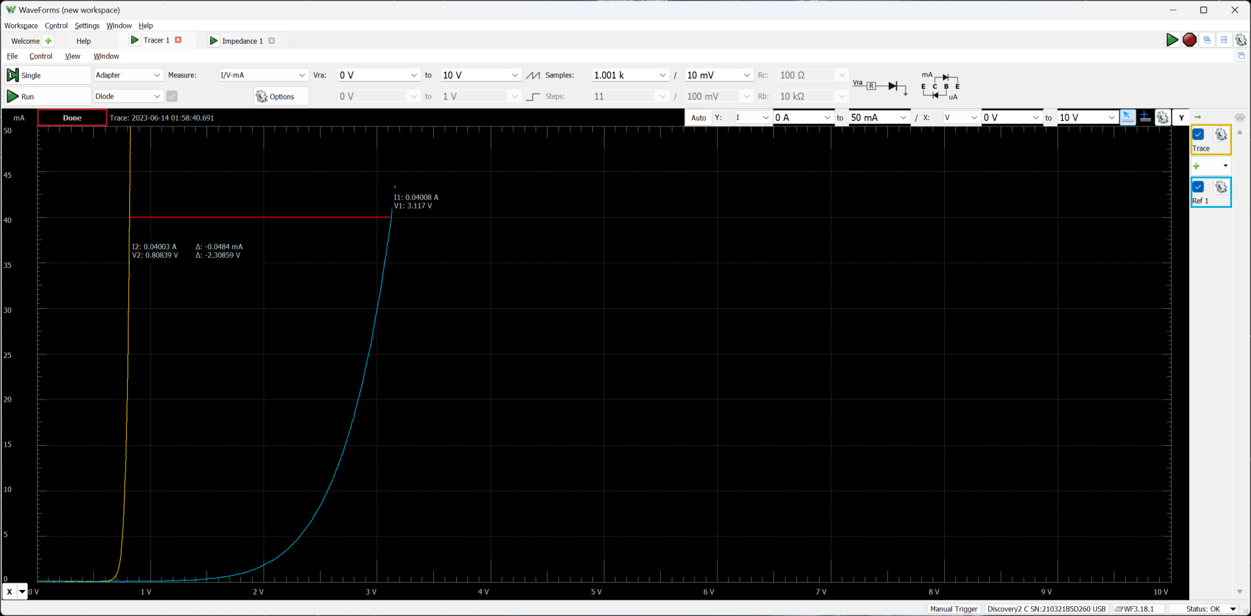Viewport: 1251px width, 616px height.
Task: Open the Trace channel gear settings
Action: click(x=1221, y=134)
